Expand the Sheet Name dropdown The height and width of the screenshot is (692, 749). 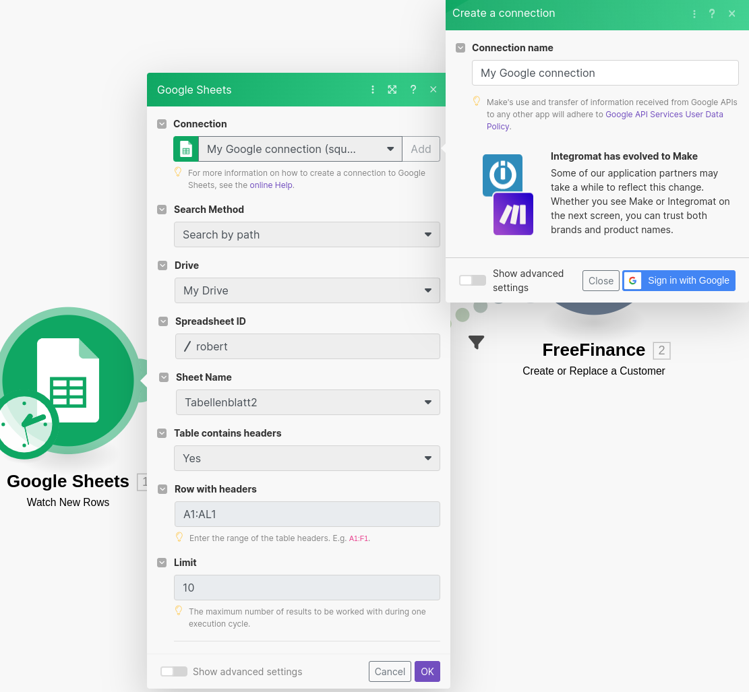(x=307, y=402)
